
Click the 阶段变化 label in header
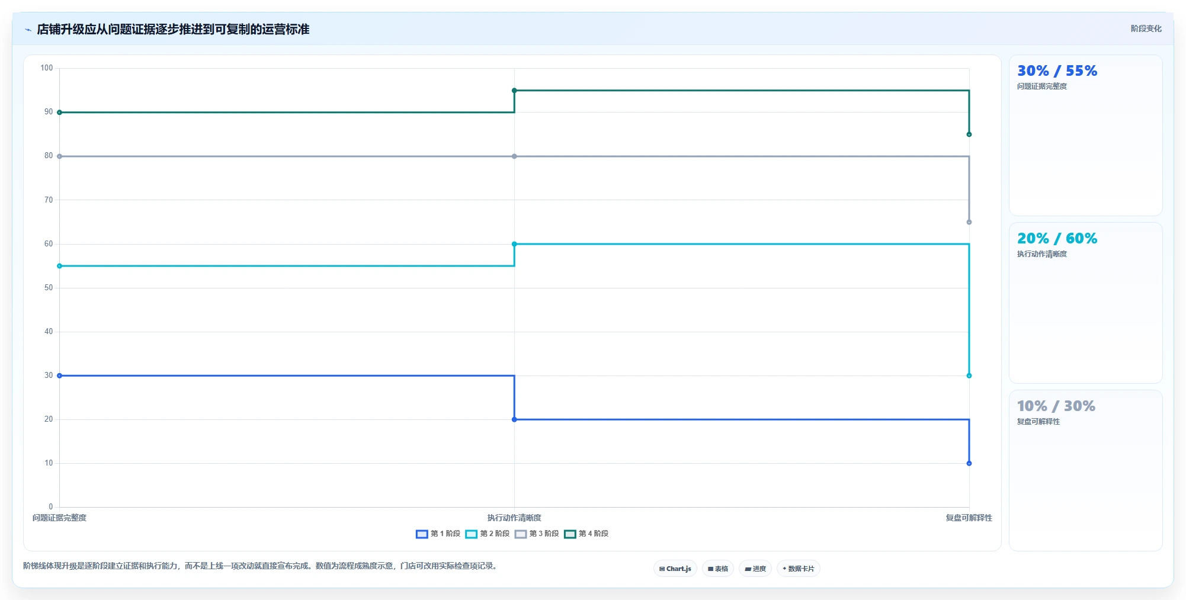(1146, 28)
